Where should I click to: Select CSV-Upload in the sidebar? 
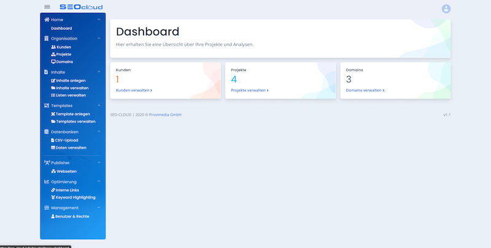64,140
